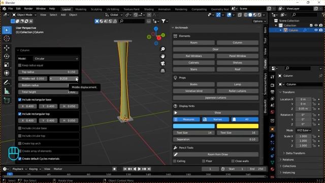Enable Include circular top
Image resolution: width=325 pixels, height=183 pixels.
pyautogui.click(x=20, y=136)
